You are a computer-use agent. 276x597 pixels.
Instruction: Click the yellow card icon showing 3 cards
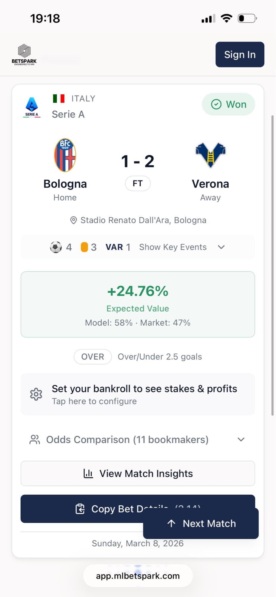(x=84, y=247)
